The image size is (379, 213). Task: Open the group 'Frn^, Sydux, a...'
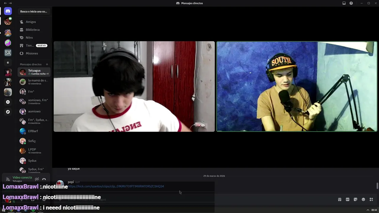(34, 121)
